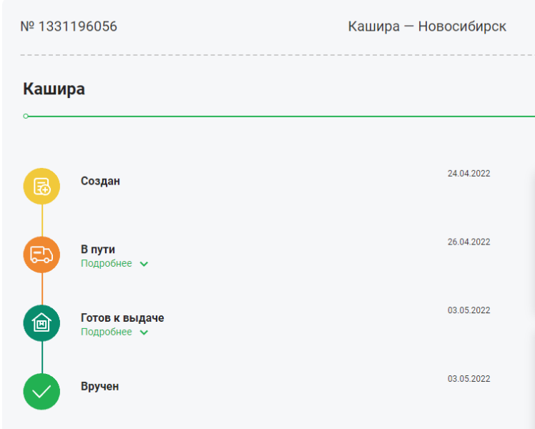Click the 24.04.2022 creation date

click(468, 174)
